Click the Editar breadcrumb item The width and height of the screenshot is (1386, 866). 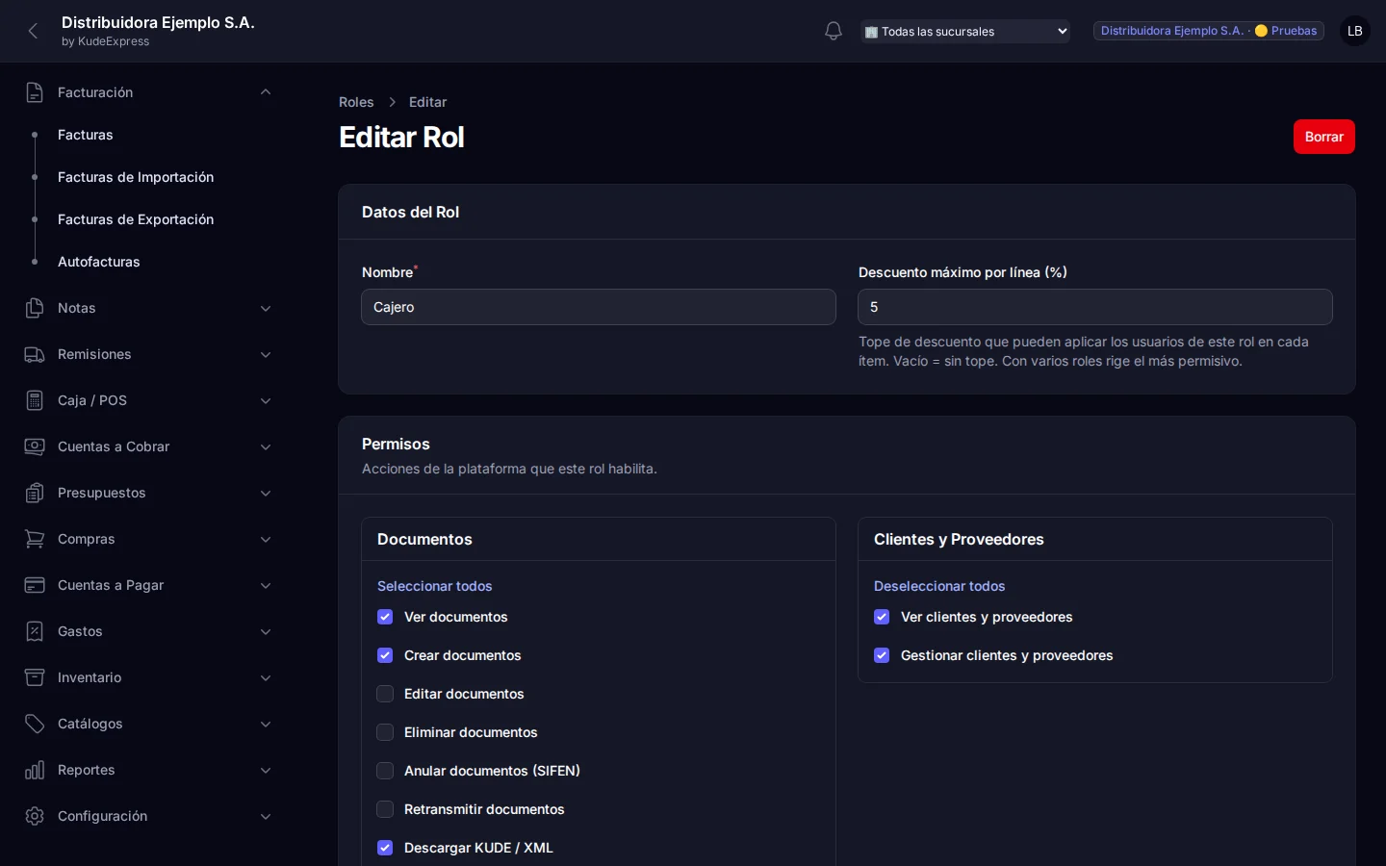pyautogui.click(x=427, y=102)
